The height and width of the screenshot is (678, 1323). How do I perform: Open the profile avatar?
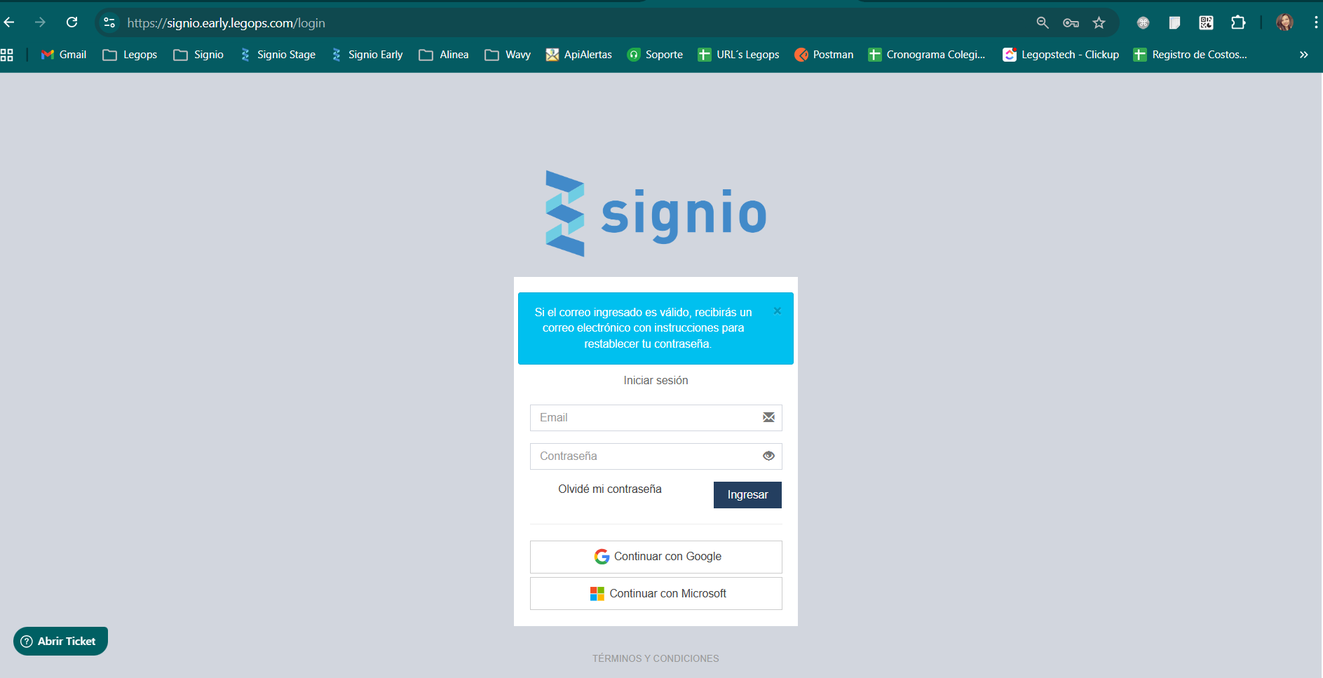pyautogui.click(x=1284, y=22)
